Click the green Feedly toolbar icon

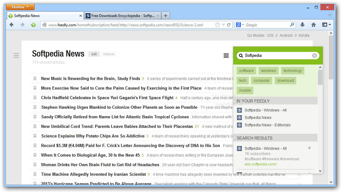(34, 25)
